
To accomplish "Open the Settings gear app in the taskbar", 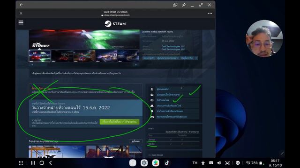I will (x=144, y=163).
